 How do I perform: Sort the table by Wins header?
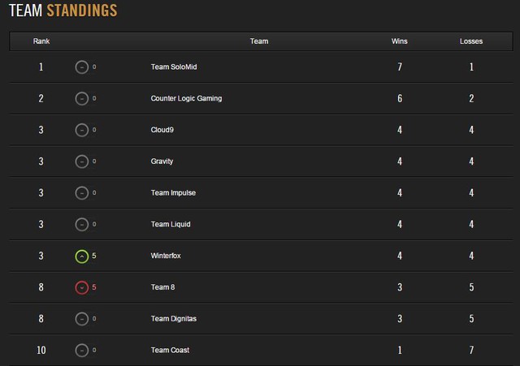[400, 41]
